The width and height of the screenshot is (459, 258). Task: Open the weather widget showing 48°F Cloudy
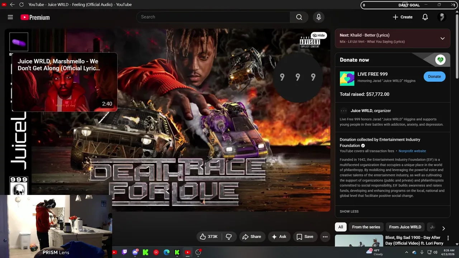pos(375,252)
